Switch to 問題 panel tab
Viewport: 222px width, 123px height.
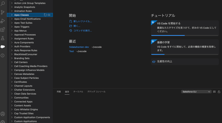(59, 92)
